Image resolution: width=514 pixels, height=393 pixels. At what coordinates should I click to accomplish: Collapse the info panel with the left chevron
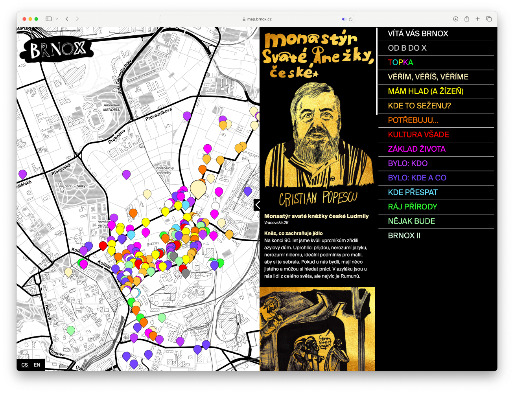pyautogui.click(x=257, y=205)
